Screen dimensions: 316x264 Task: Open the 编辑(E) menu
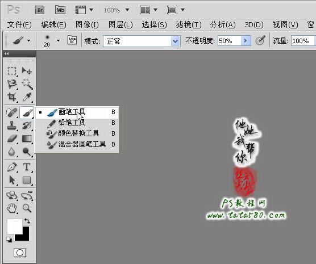53,25
